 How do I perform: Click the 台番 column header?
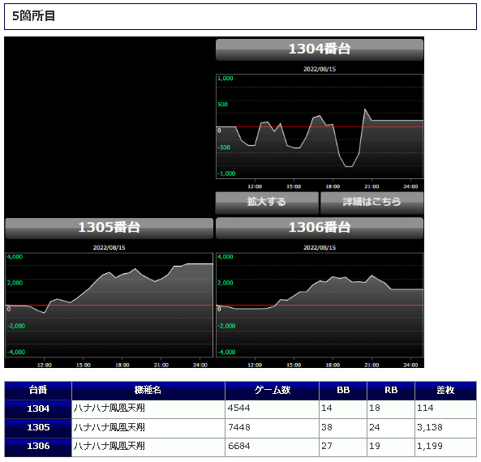tap(38, 391)
